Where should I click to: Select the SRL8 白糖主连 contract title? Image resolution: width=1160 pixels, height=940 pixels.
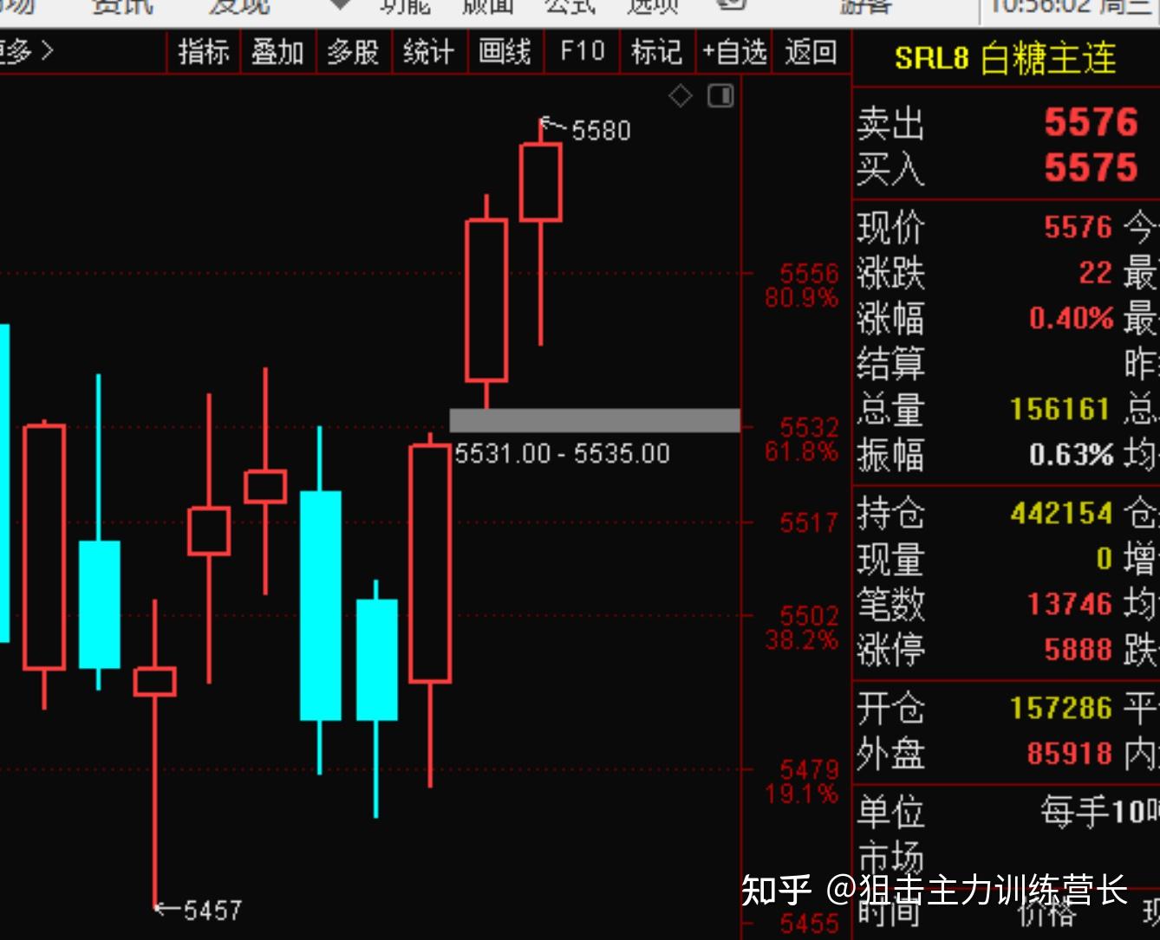(1005, 58)
